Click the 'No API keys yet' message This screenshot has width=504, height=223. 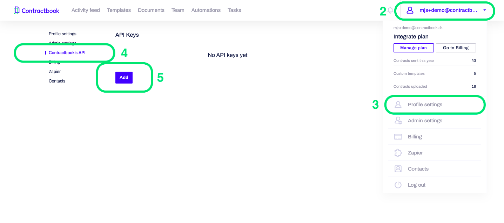pos(228,55)
